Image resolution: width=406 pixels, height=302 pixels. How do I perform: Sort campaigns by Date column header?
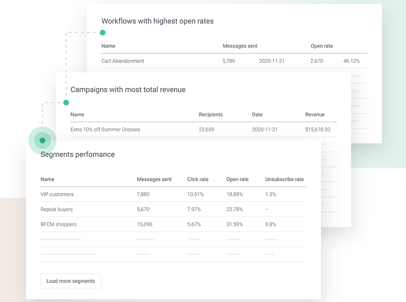[257, 115]
